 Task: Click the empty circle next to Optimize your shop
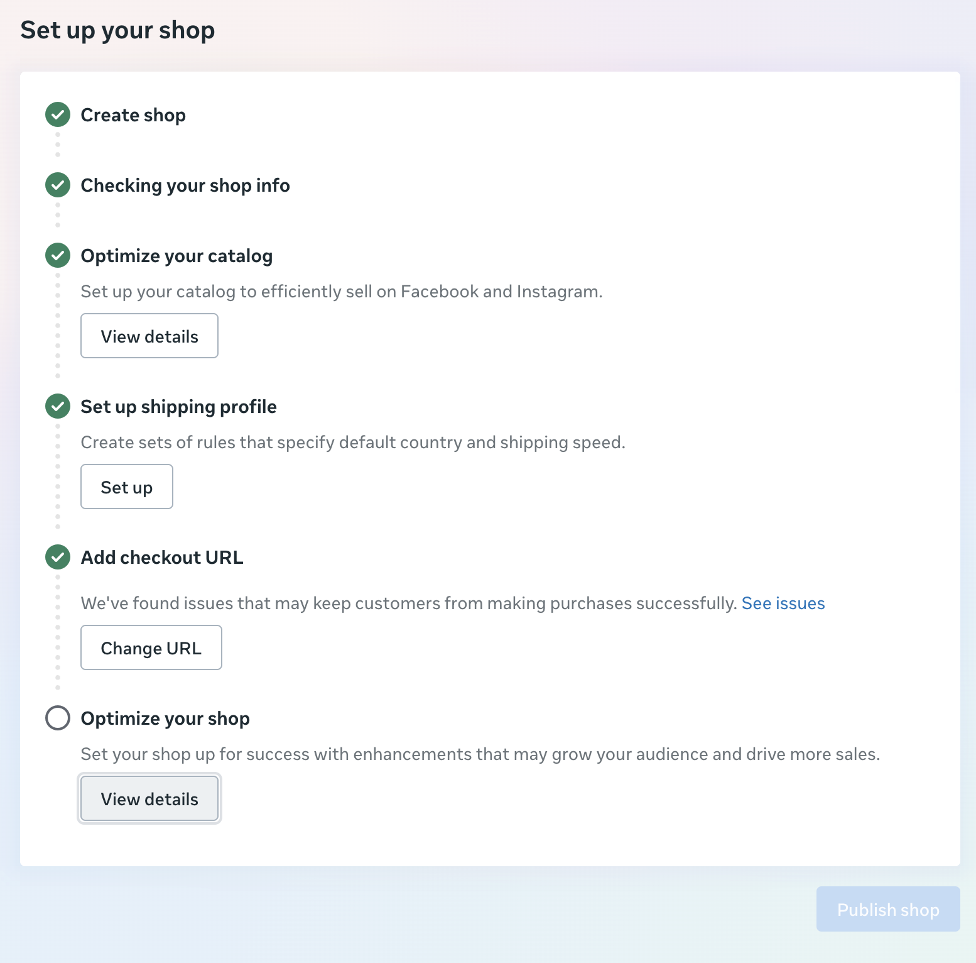click(x=58, y=718)
